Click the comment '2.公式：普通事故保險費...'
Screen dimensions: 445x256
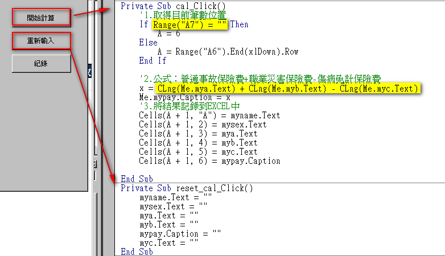pyautogui.click(x=260, y=79)
